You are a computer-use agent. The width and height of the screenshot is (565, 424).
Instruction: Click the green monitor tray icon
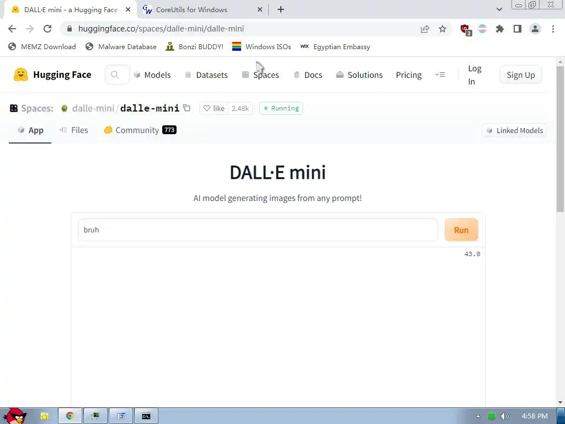pos(492,416)
